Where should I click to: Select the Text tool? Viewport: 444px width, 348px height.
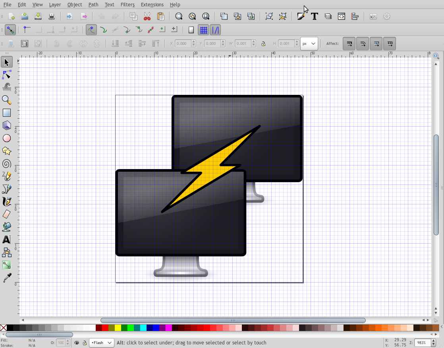(6, 239)
